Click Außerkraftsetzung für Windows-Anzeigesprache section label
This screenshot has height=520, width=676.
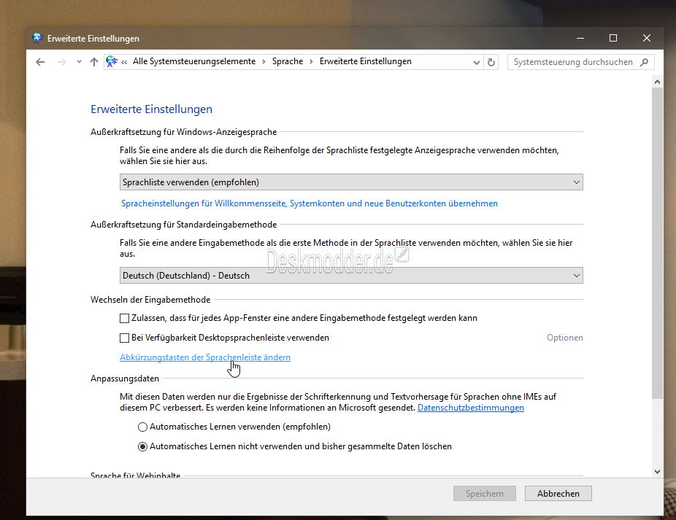184,132
